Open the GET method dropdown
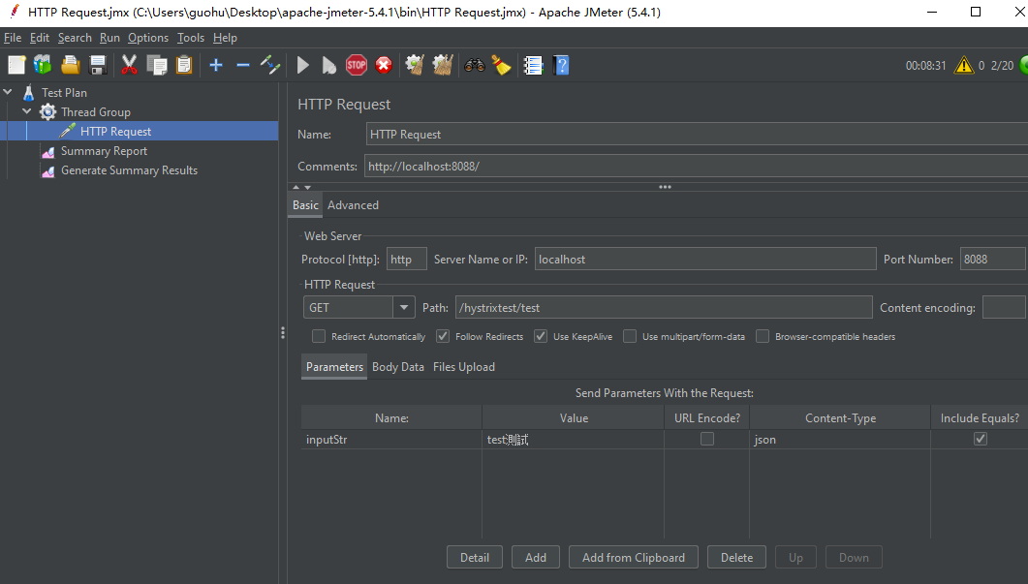Image resolution: width=1028 pixels, height=584 pixels. 404,307
